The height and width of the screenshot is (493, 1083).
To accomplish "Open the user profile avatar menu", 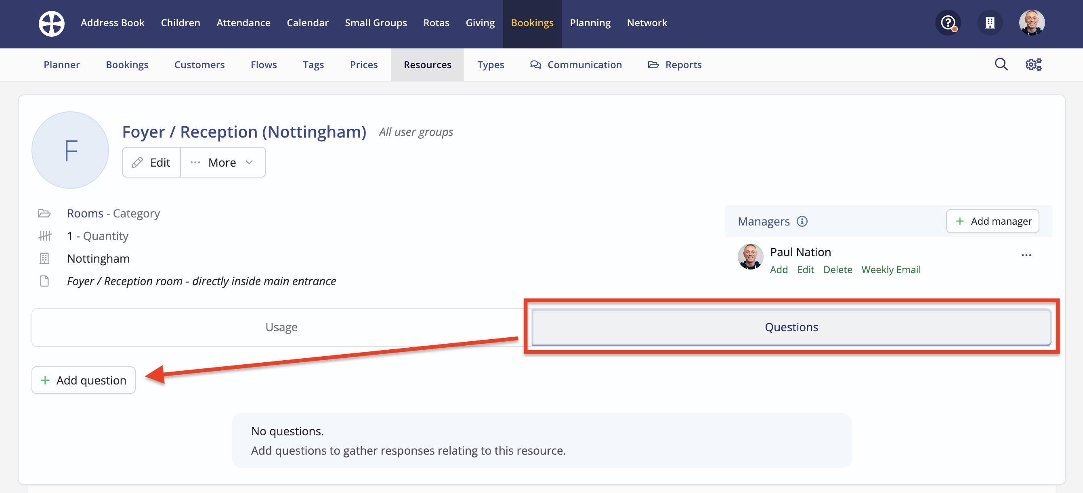I will pyautogui.click(x=1031, y=23).
